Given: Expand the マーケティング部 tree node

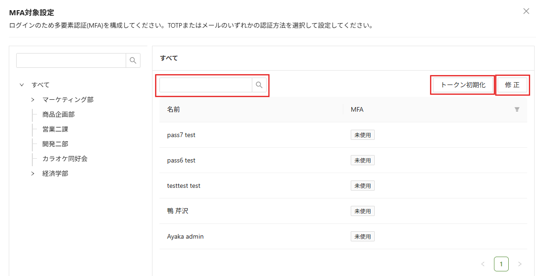Looking at the screenshot, I should click(x=33, y=100).
